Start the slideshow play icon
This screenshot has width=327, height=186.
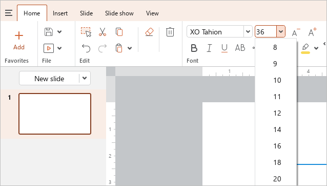click(x=49, y=48)
